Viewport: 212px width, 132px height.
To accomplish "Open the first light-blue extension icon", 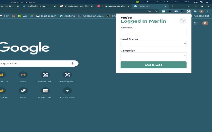I will 164,11.
